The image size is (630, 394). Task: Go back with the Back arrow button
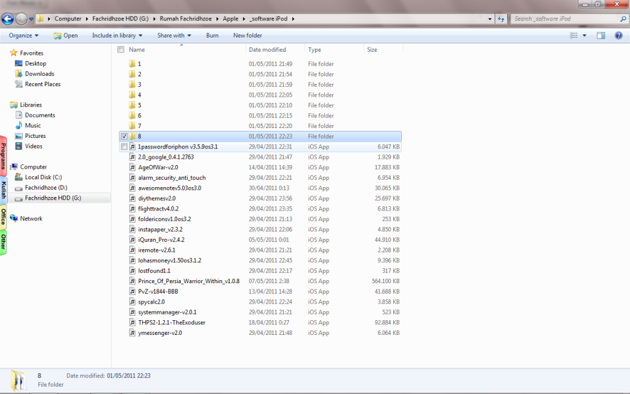7,19
